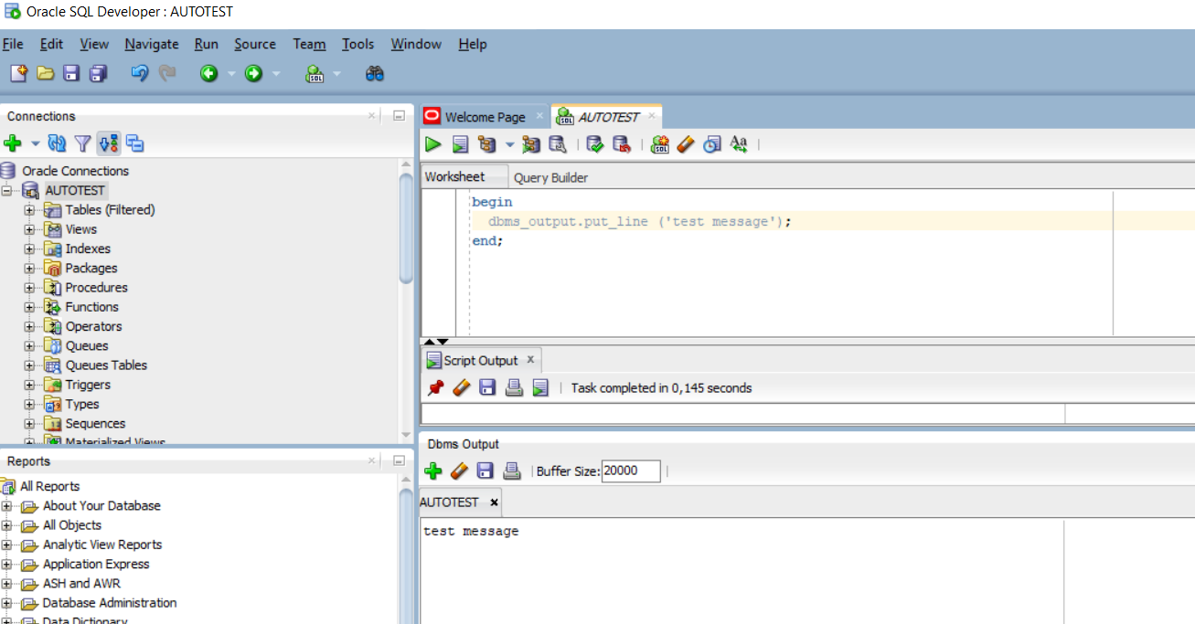The image size is (1195, 624).
Task: Click the Buffer Size input field
Action: [631, 471]
